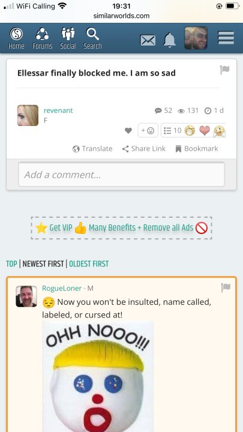This screenshot has width=243, height=432.
Task: Sort comments by TOP
Action: 11,263
